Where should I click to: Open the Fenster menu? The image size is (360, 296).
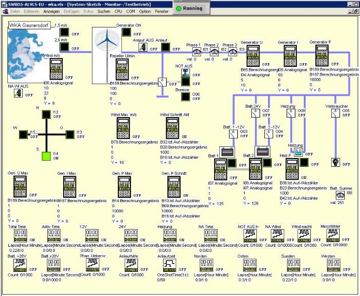click(162, 11)
